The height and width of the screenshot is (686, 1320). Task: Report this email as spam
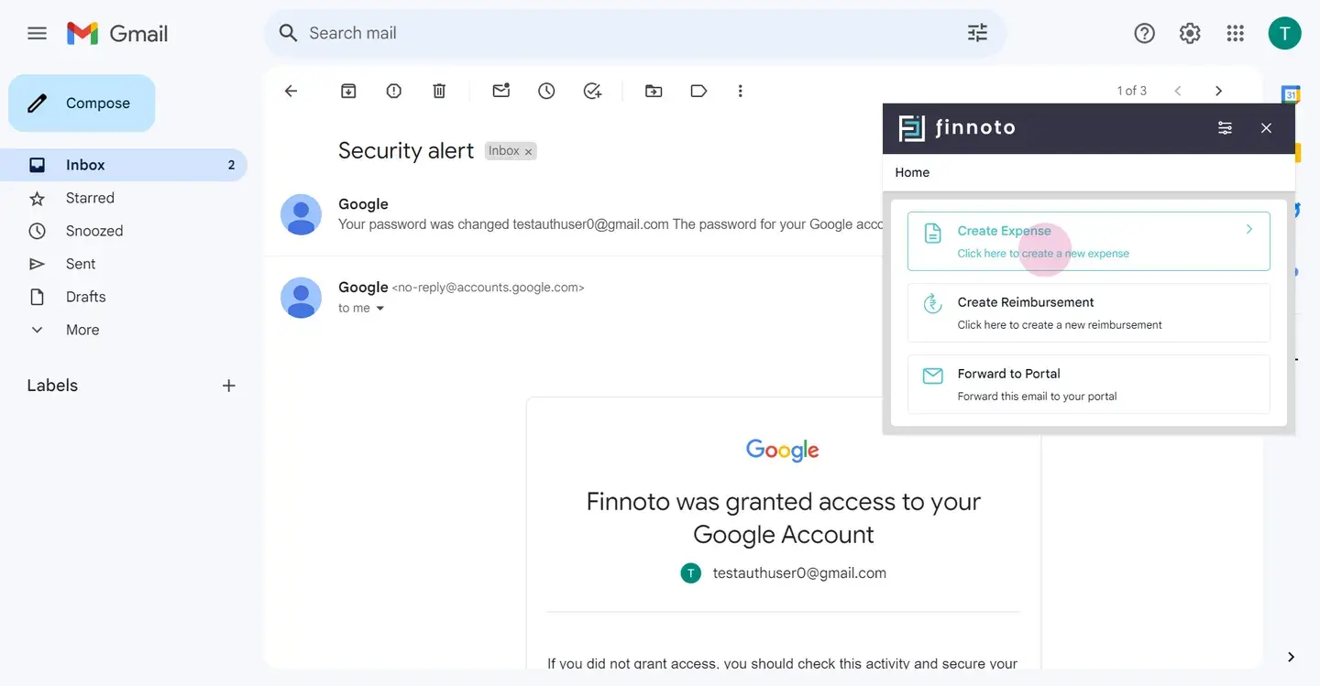[x=394, y=91]
